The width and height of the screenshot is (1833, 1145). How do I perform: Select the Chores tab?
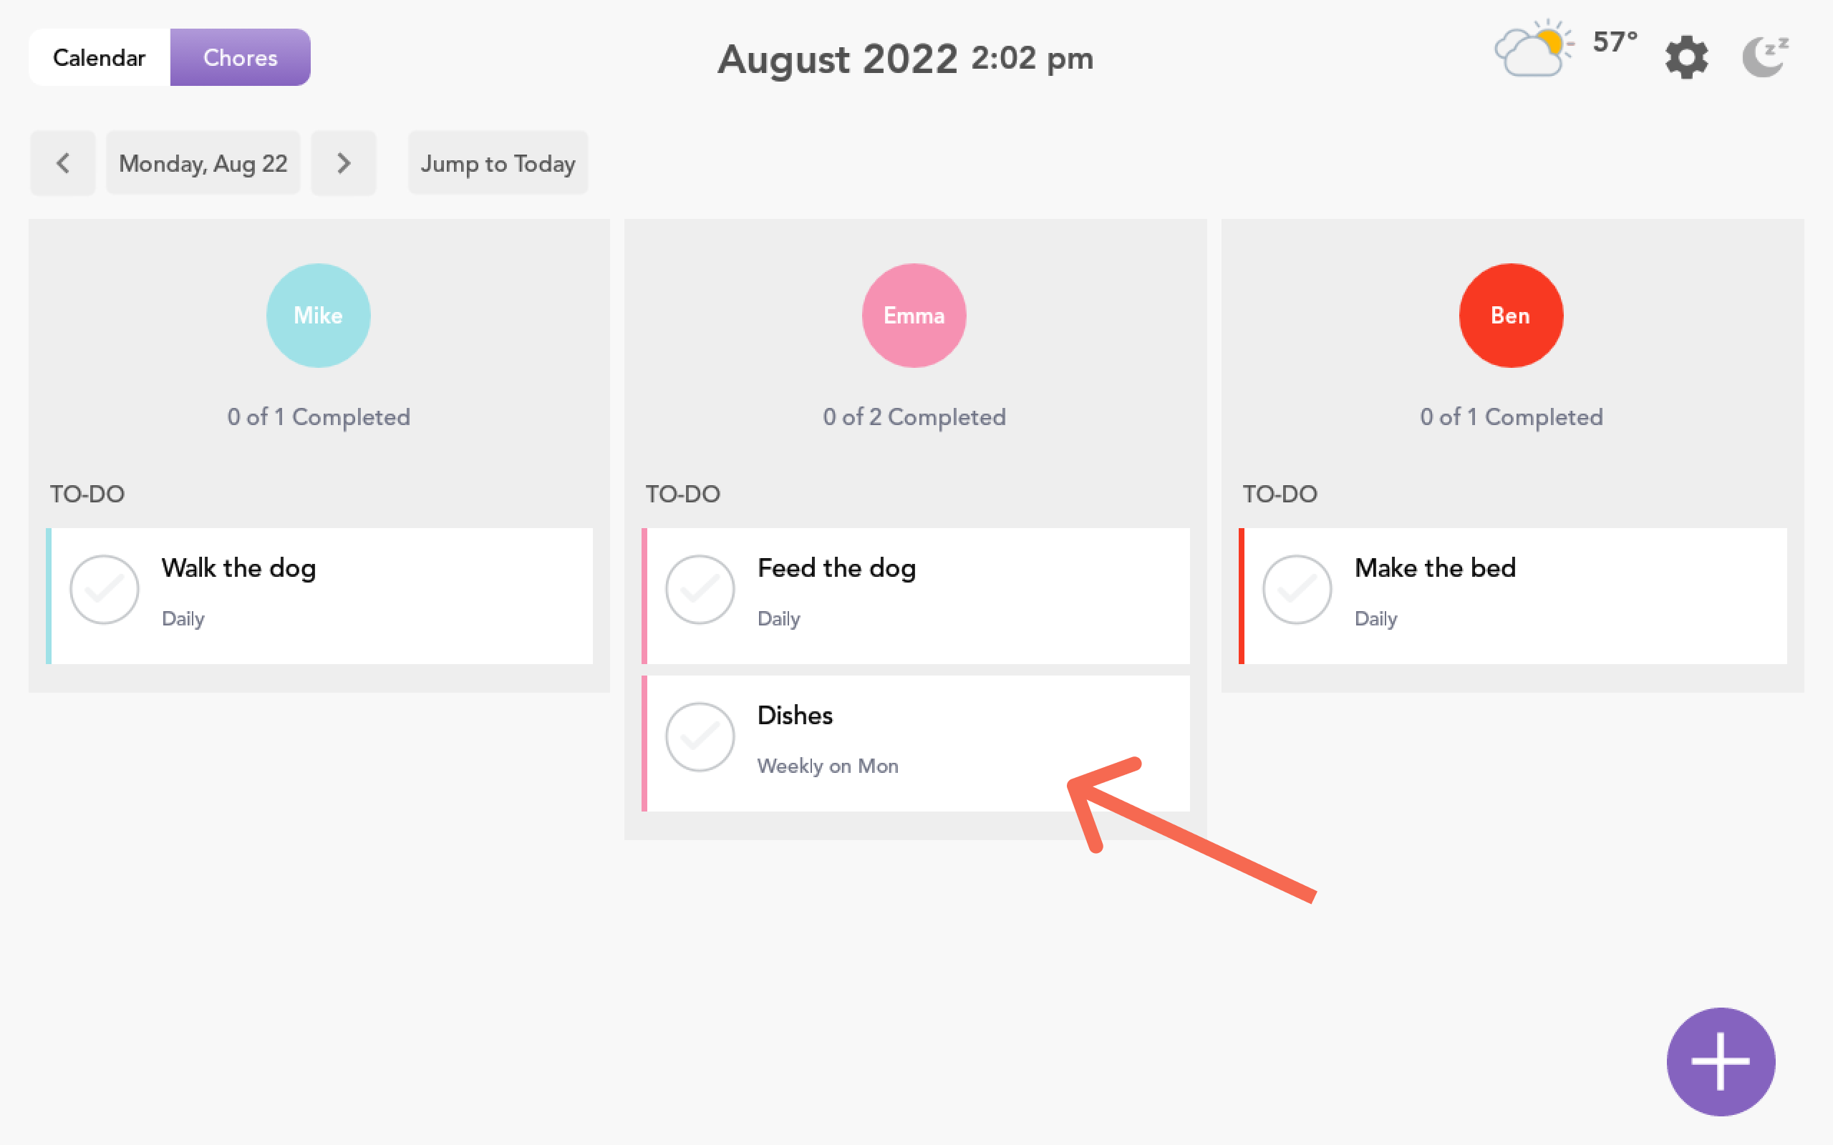(x=240, y=57)
